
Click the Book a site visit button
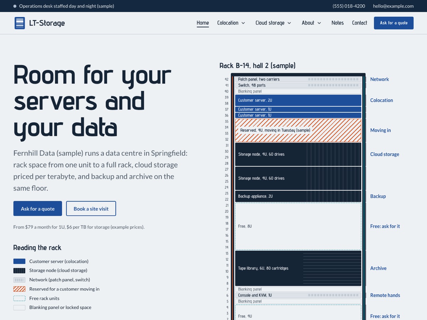(91, 209)
